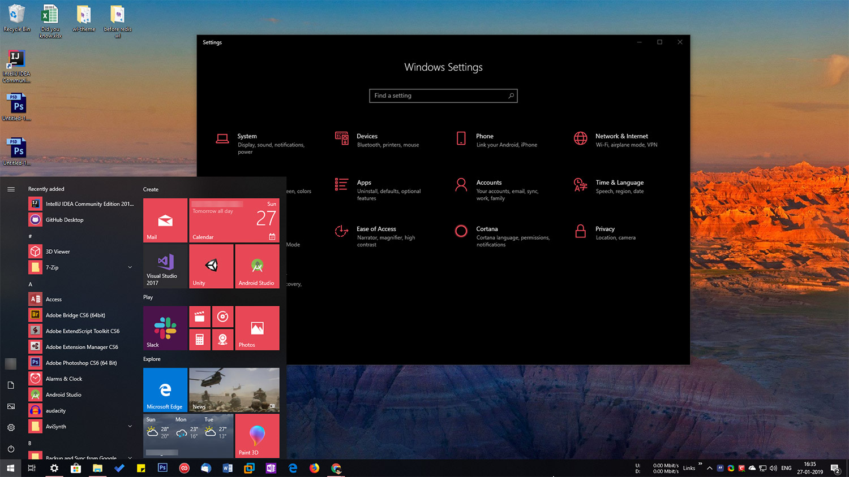
Task: Click the Find a setting search box
Action: tap(443, 96)
